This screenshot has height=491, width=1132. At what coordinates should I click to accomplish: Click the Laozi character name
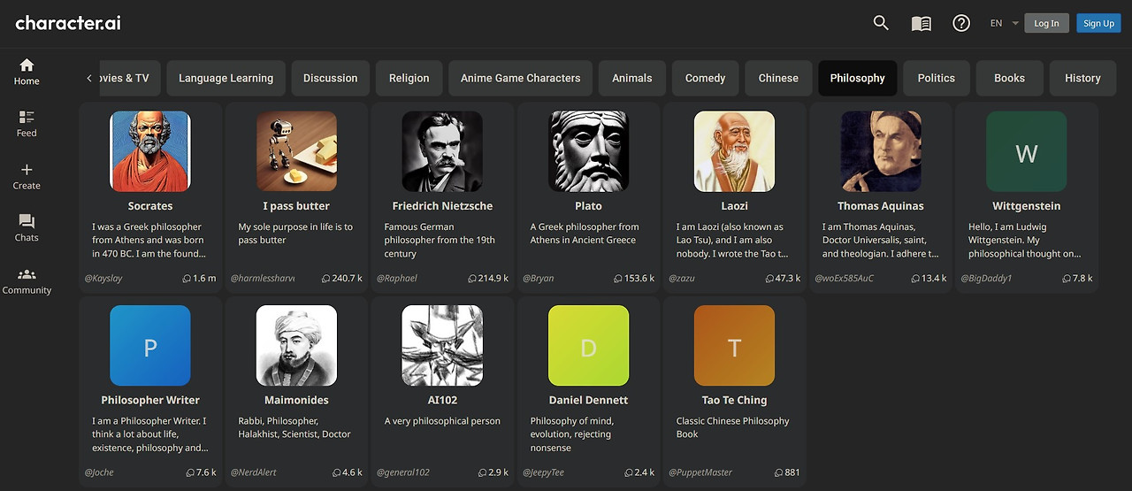coord(734,206)
